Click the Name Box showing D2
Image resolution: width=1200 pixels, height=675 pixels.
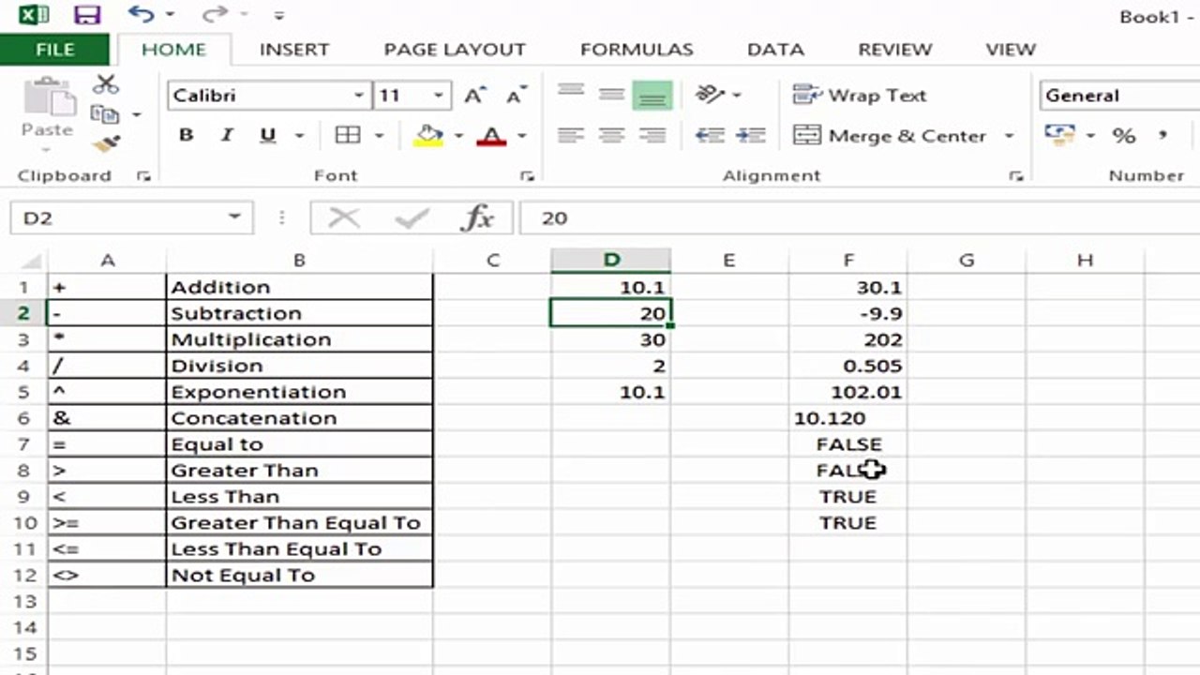pos(131,217)
